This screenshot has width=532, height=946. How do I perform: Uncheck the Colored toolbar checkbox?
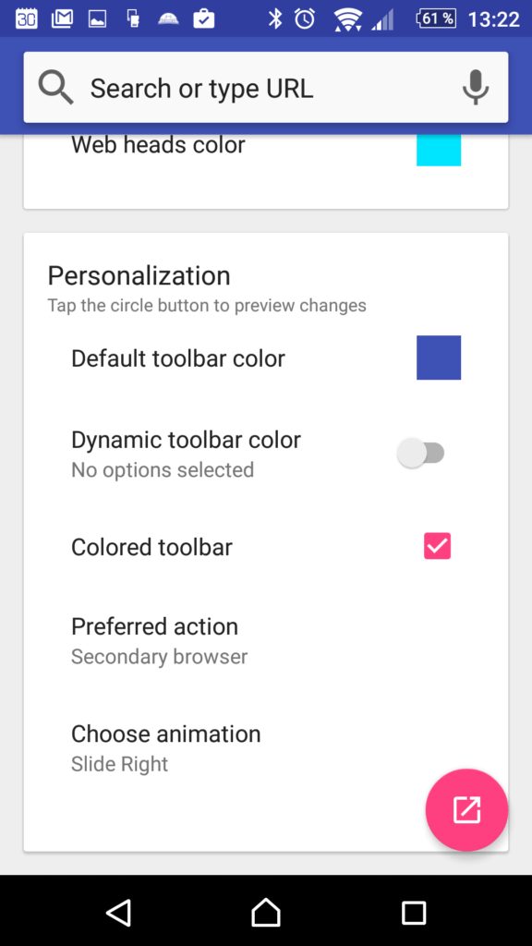pos(437,546)
